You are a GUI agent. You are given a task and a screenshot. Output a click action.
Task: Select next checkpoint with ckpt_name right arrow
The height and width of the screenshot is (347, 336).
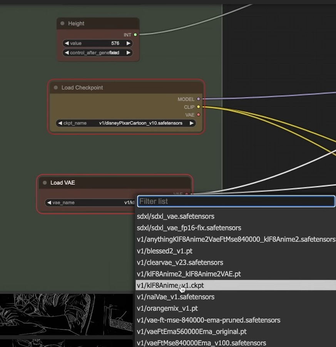pyautogui.click(x=191, y=123)
